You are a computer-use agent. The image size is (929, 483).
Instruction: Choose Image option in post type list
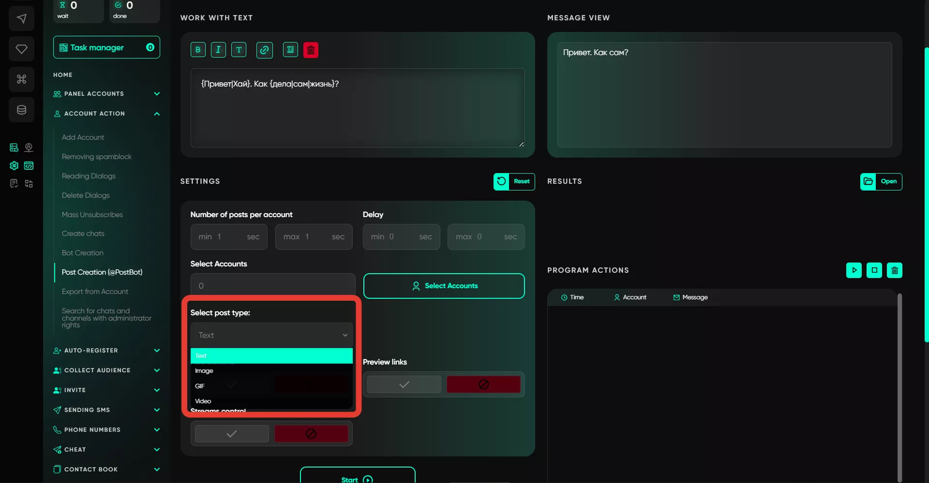coord(271,371)
